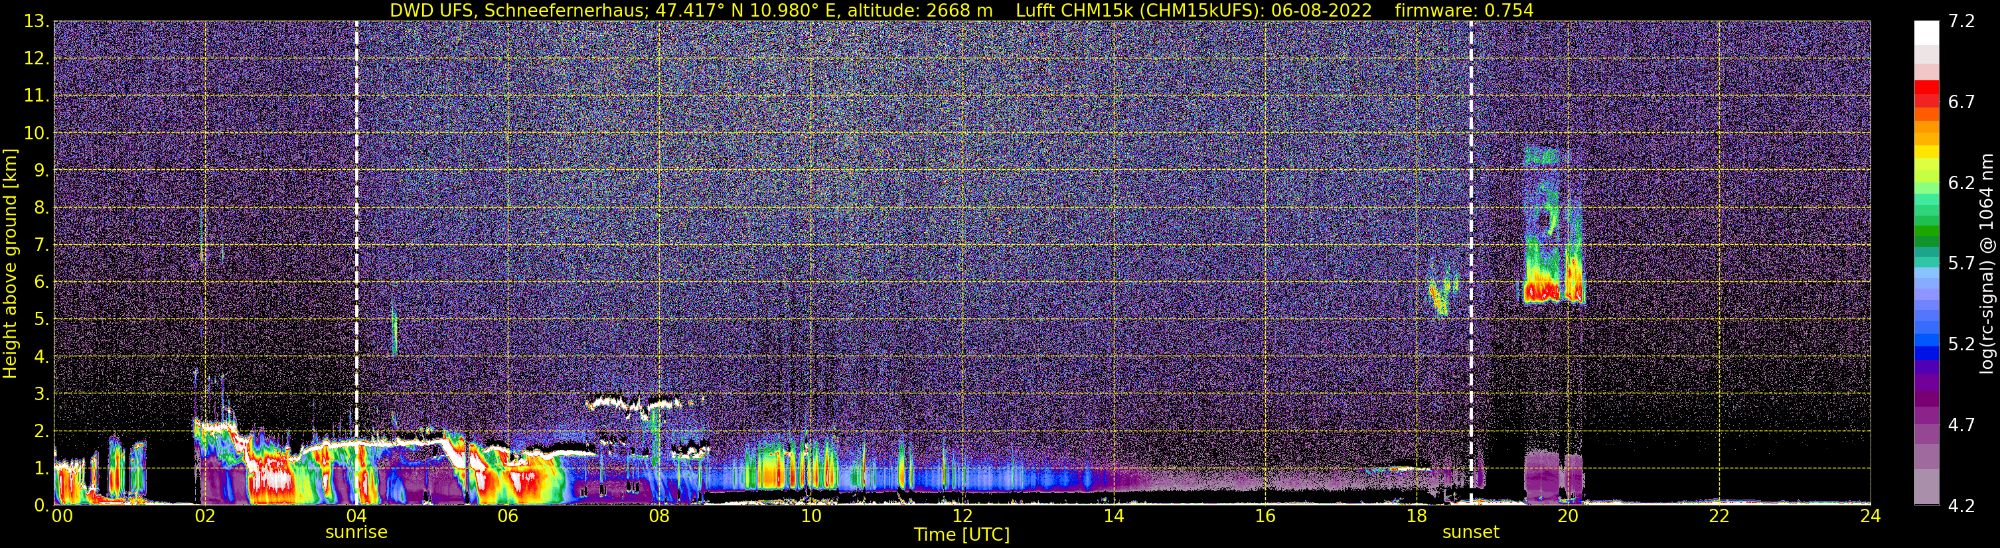
Task: Click the time axis tick label '06'
Action: (x=508, y=516)
